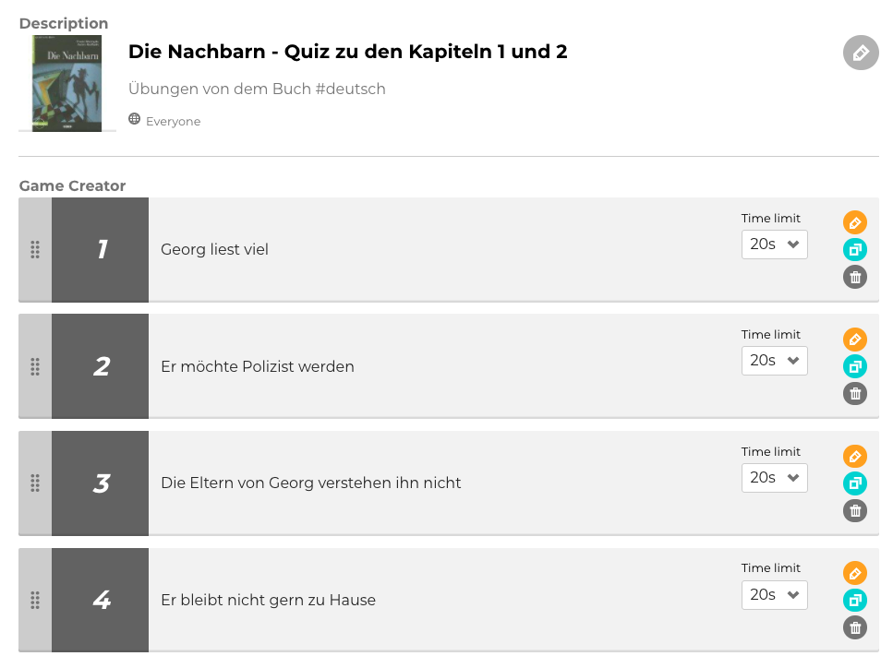Duplicate question 2 using the teal icon
The image size is (893, 656).
point(855,366)
